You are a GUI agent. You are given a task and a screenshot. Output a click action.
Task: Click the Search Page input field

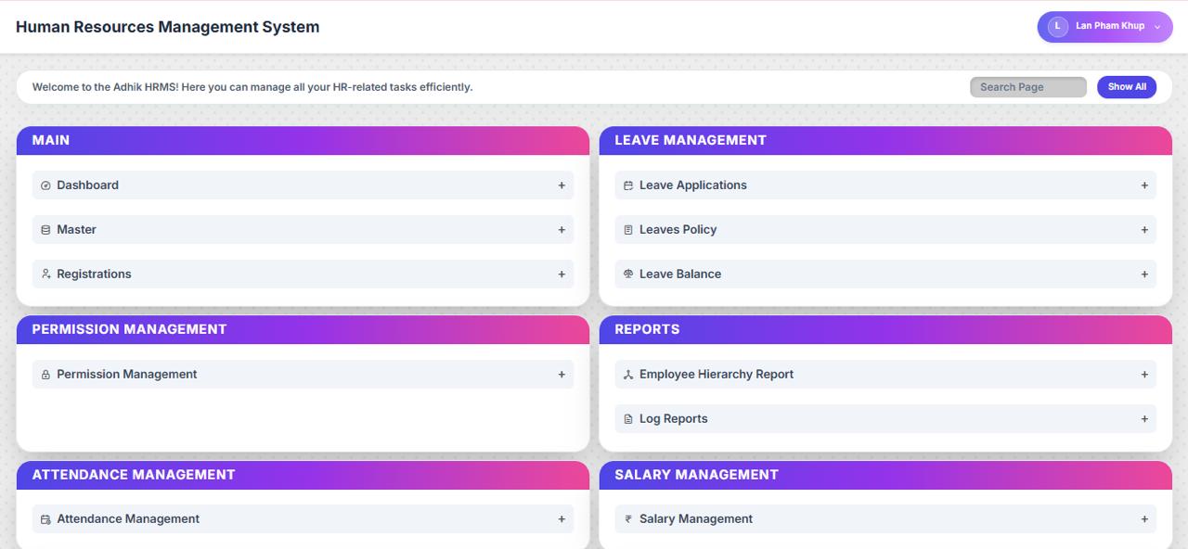point(1027,87)
